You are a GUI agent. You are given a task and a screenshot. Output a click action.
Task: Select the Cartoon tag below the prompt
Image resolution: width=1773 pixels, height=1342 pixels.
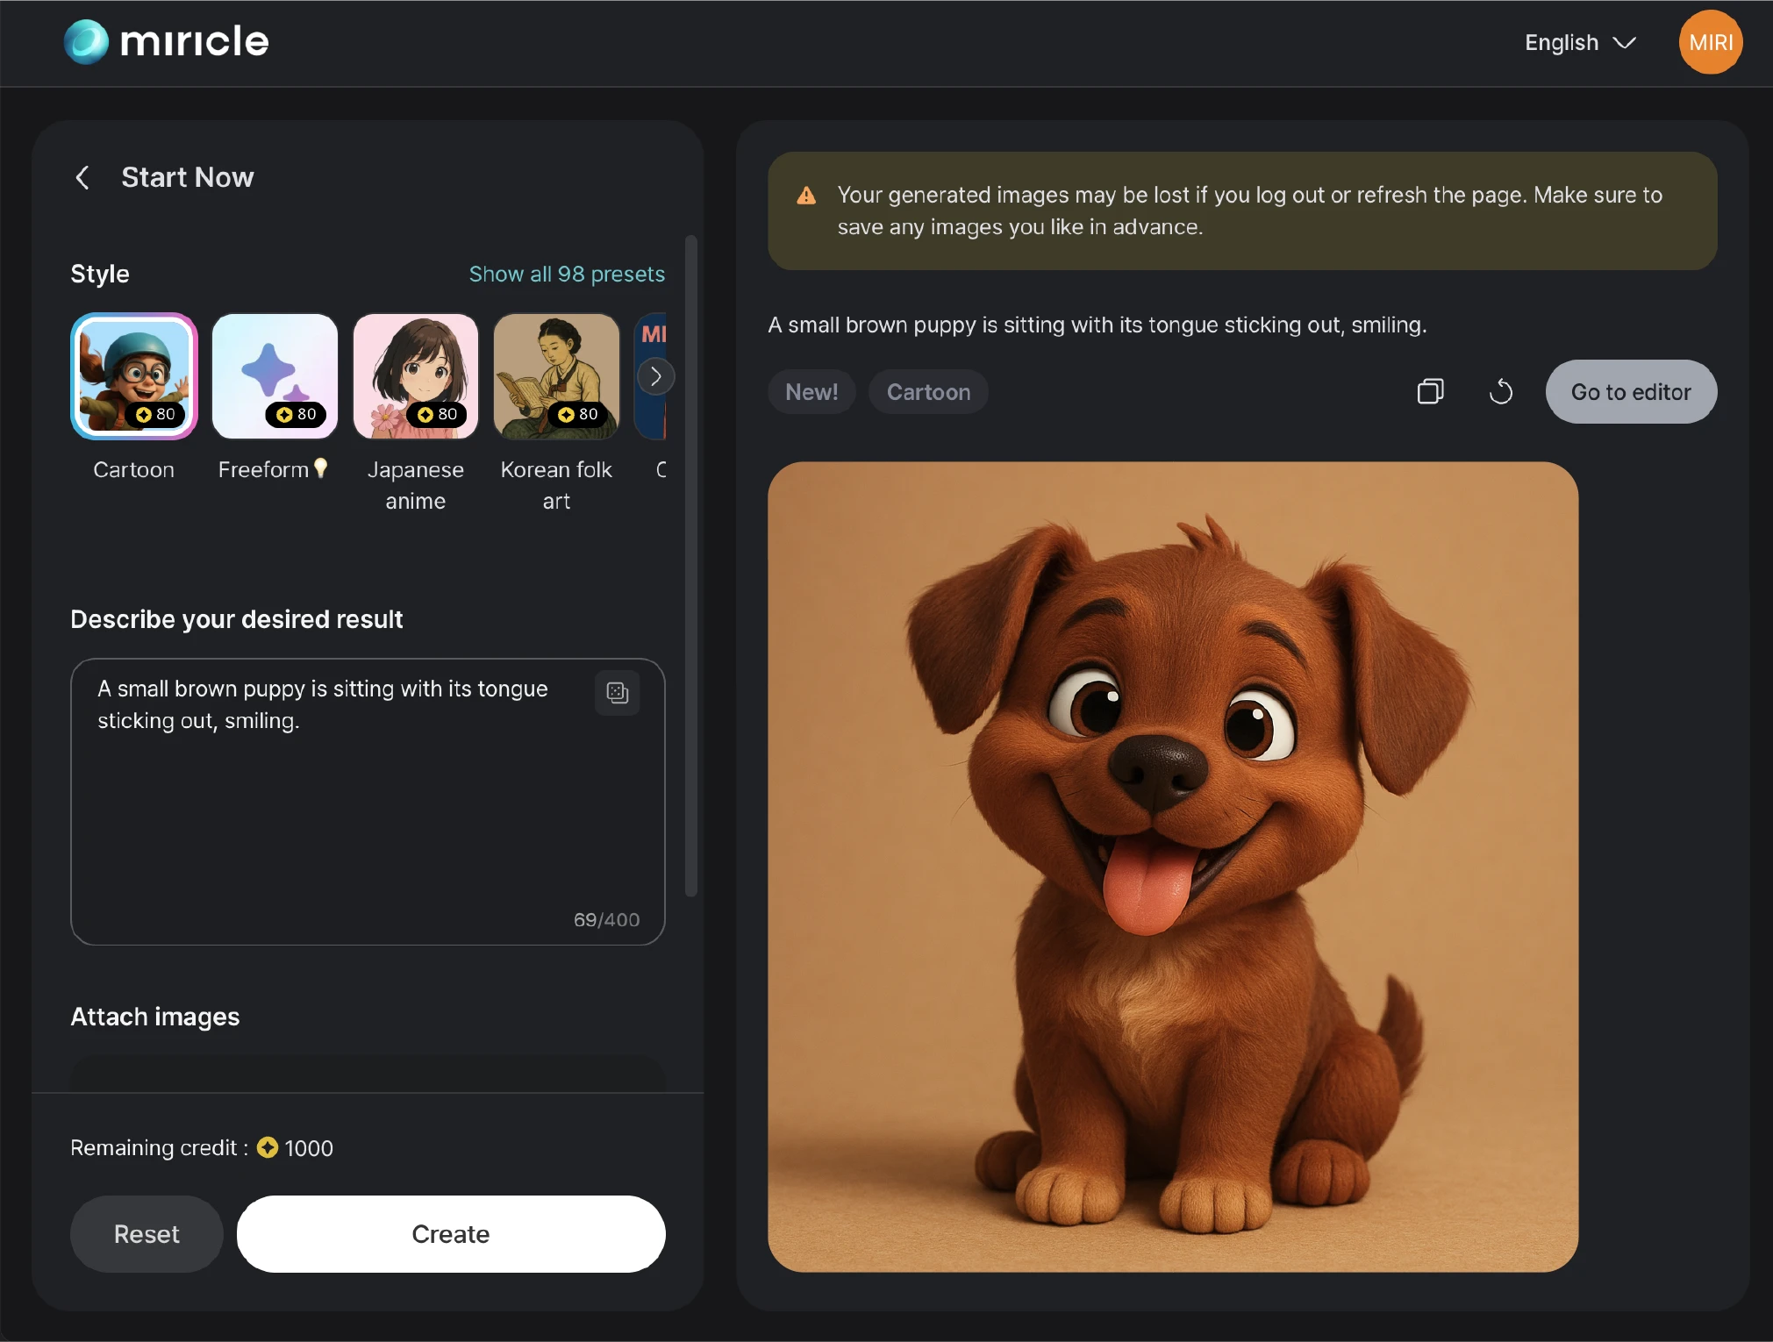coord(928,391)
